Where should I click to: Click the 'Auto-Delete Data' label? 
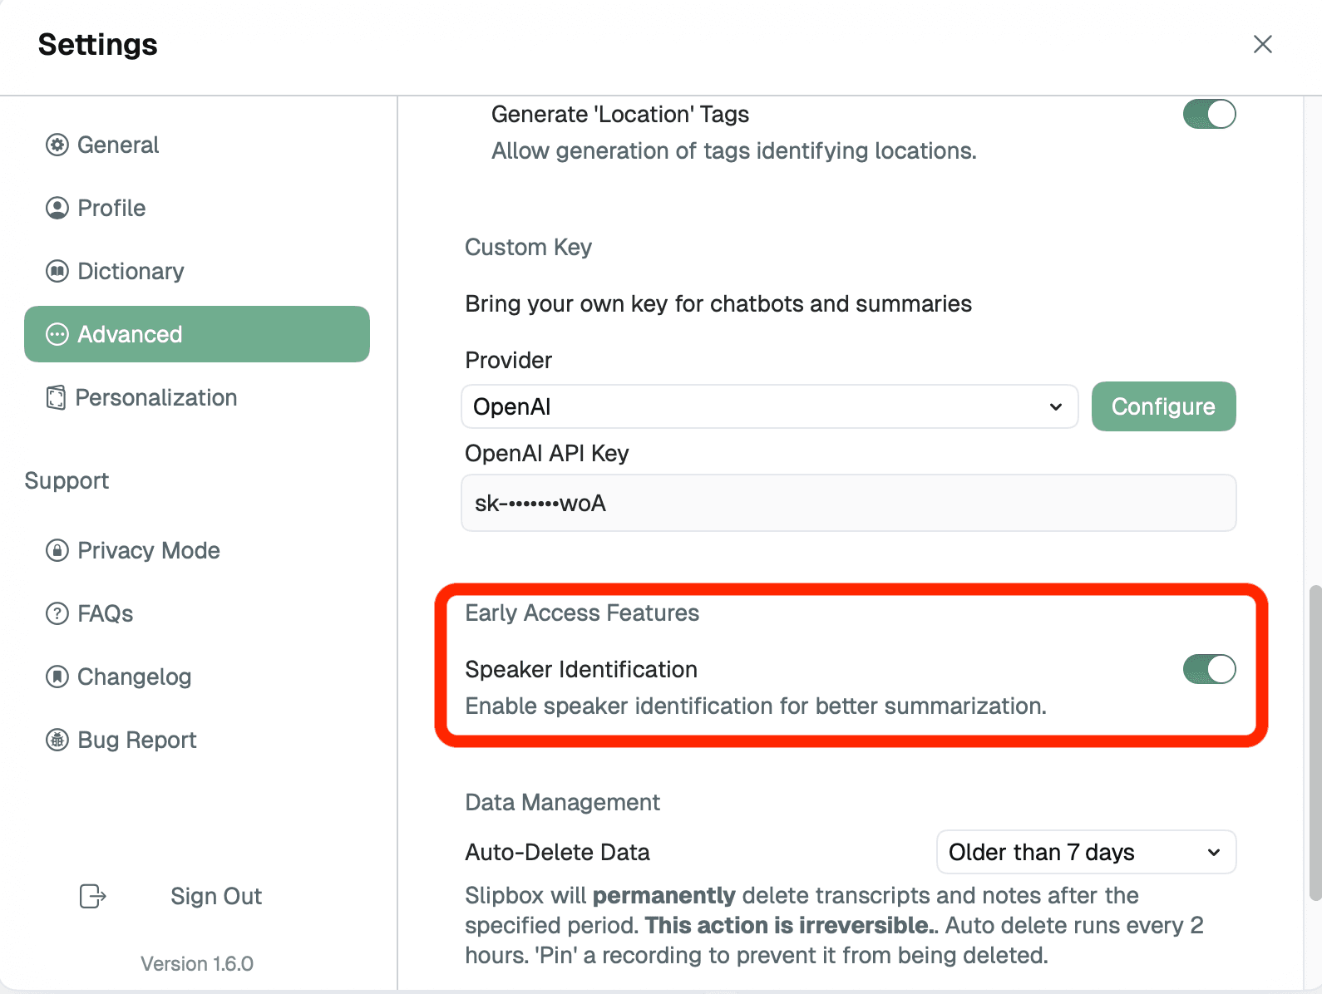[x=557, y=852]
